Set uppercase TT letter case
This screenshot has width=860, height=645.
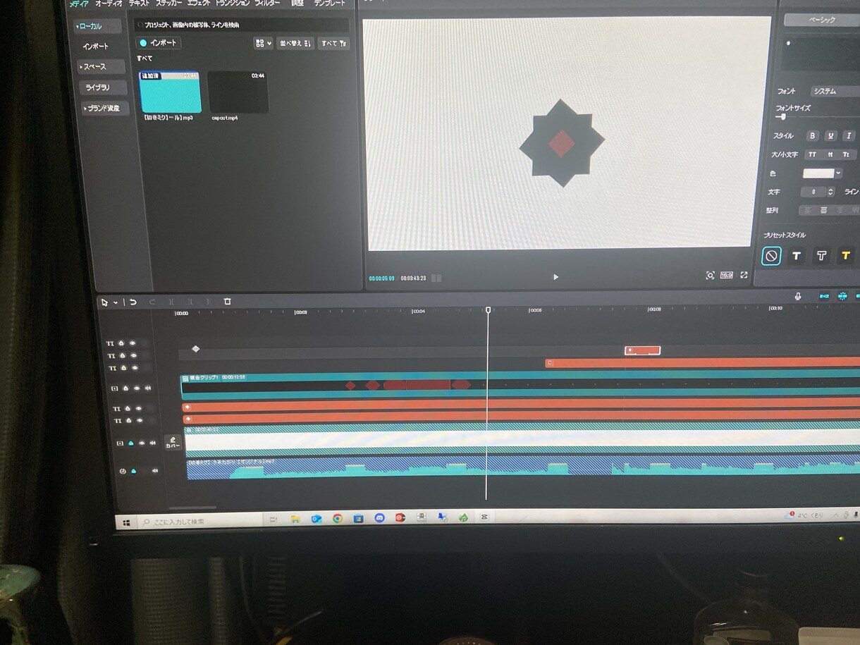click(812, 154)
